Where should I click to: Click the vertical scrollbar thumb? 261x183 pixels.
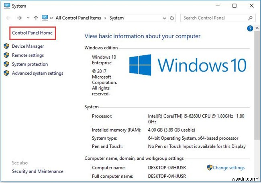(257, 85)
